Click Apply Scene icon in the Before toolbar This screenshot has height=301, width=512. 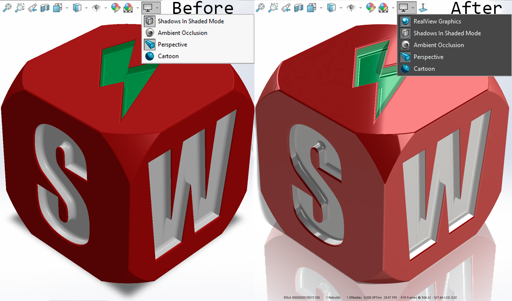128,8
